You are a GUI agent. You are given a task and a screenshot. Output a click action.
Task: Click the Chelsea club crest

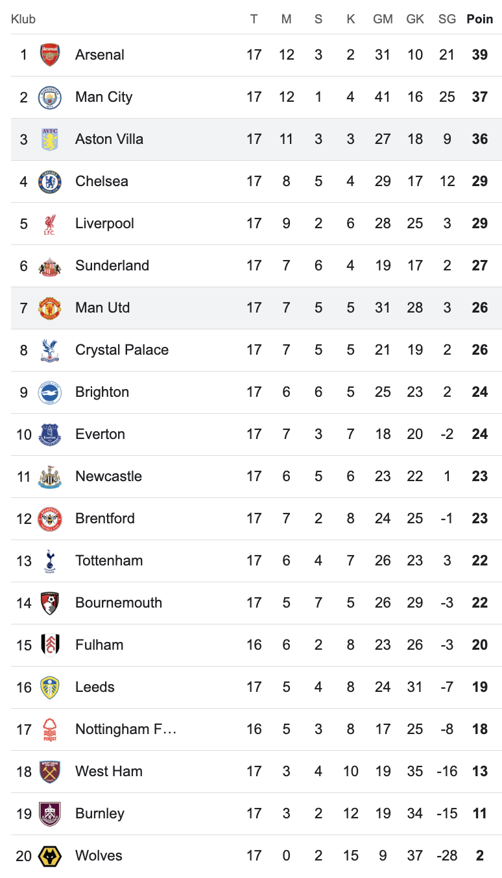tap(50, 182)
